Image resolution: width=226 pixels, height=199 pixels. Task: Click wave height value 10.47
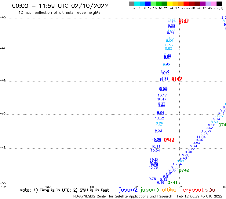162,99
